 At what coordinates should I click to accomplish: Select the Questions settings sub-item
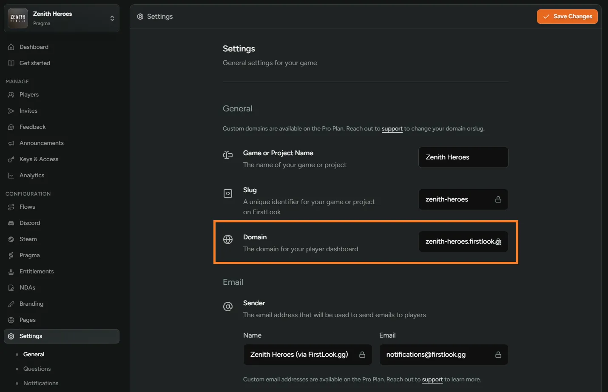[37, 369]
